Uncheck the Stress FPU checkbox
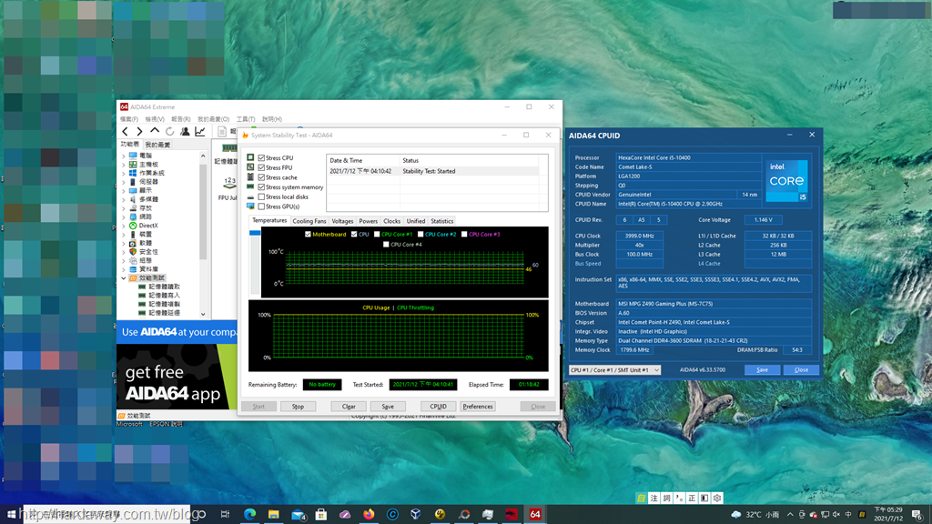 [261, 167]
